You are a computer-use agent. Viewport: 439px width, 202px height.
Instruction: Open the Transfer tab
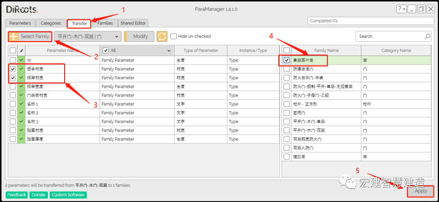coord(79,23)
